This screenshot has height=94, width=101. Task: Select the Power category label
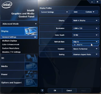tap(4, 74)
